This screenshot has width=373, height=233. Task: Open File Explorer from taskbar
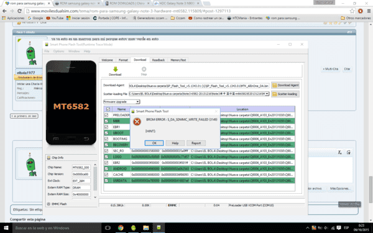(x=146, y=228)
